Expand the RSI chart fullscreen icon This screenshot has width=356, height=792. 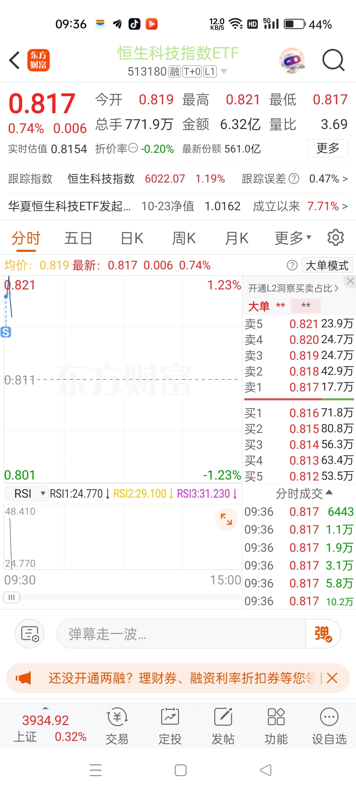point(226,519)
